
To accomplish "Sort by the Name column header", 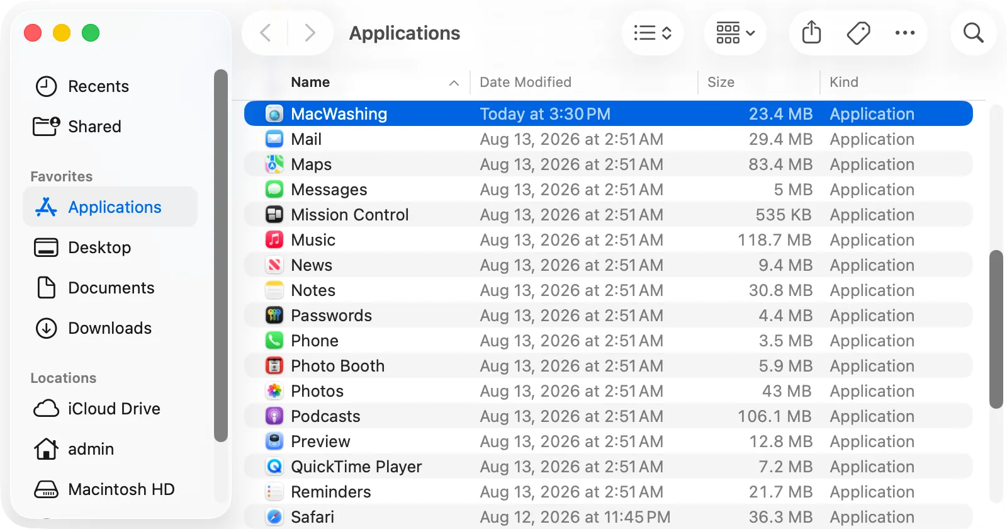I will [x=310, y=82].
